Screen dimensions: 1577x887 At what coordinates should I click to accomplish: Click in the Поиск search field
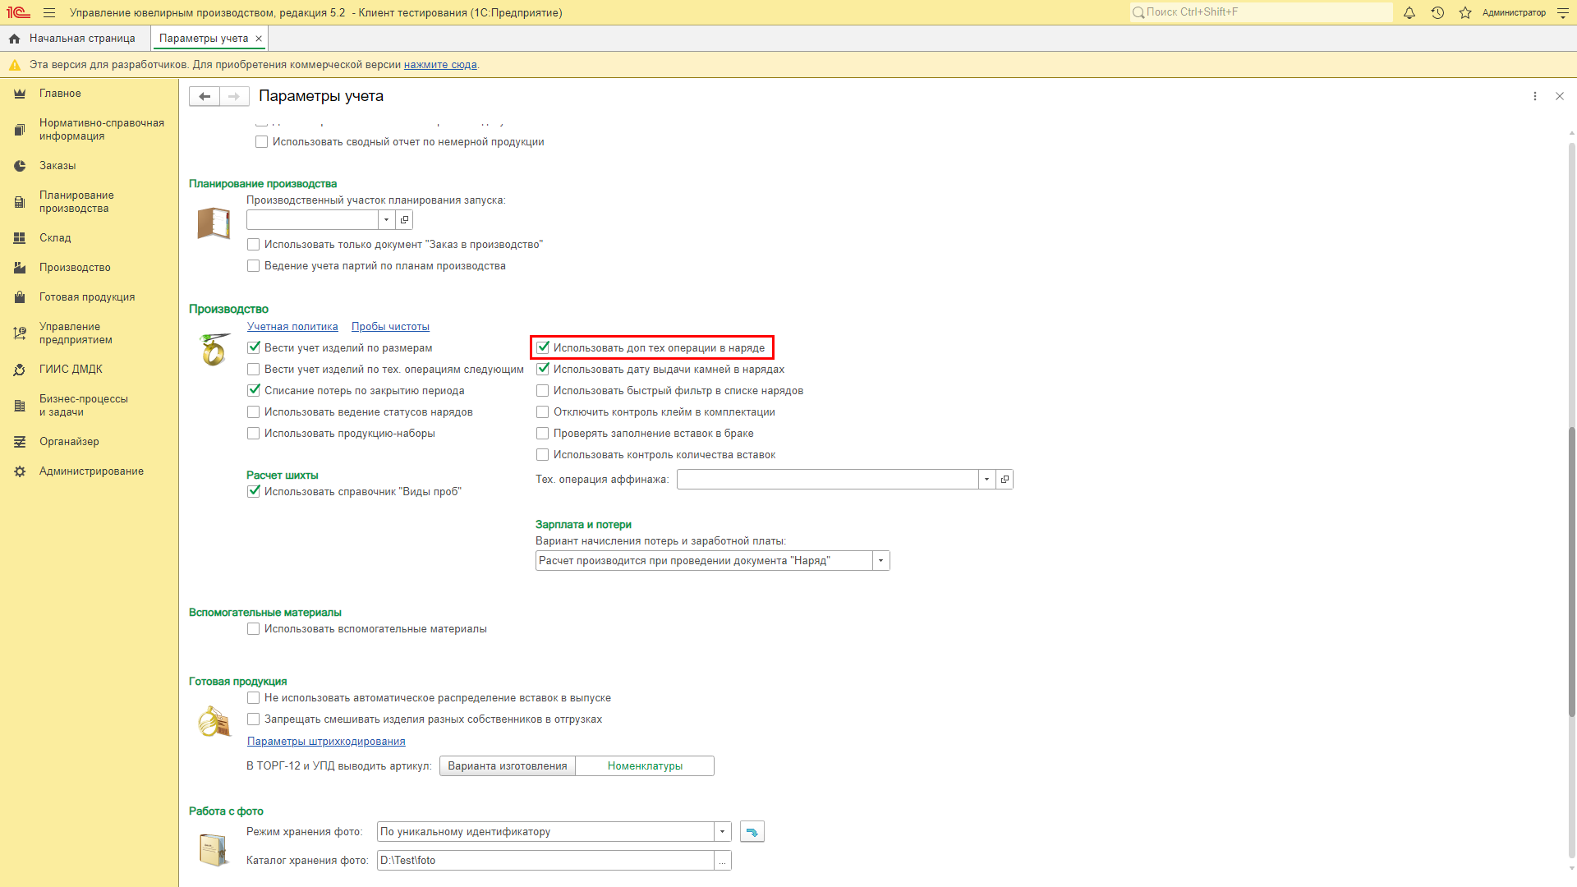coord(1261,12)
